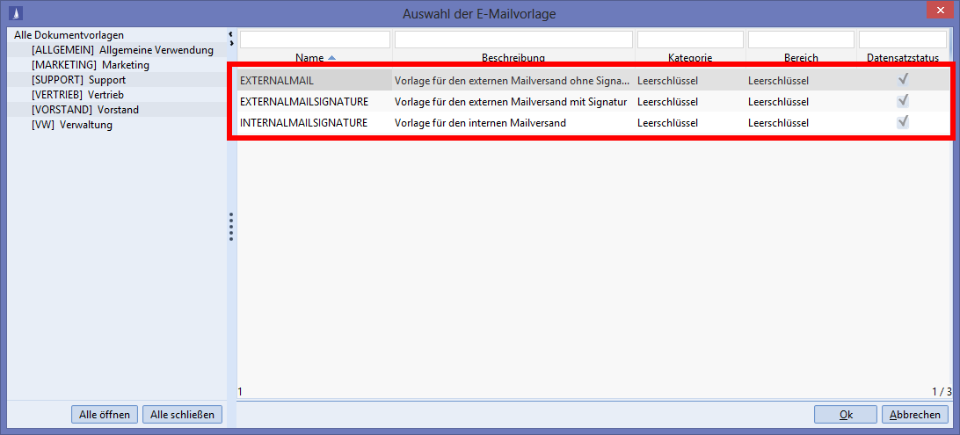Cancel the dialog with Abbrechen
The image size is (960, 435).
click(915, 415)
